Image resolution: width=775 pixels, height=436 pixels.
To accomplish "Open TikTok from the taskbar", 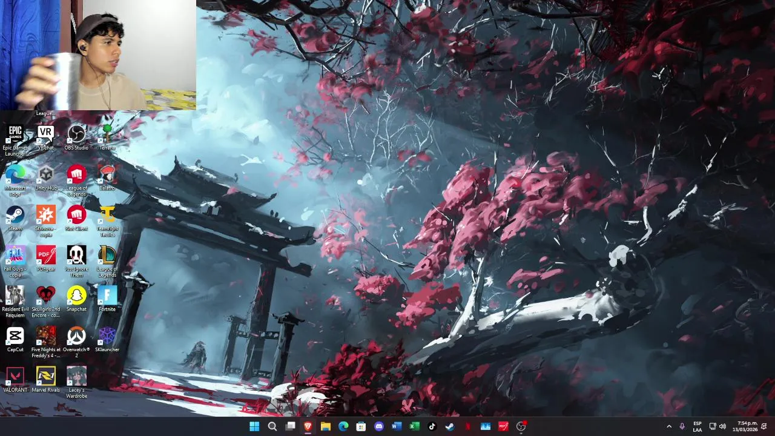I will click(432, 426).
